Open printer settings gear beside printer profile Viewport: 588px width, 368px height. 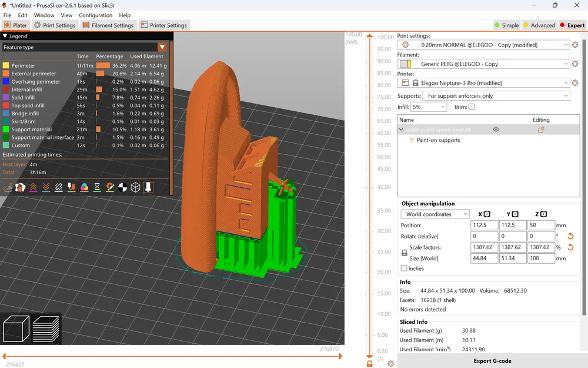coord(575,82)
